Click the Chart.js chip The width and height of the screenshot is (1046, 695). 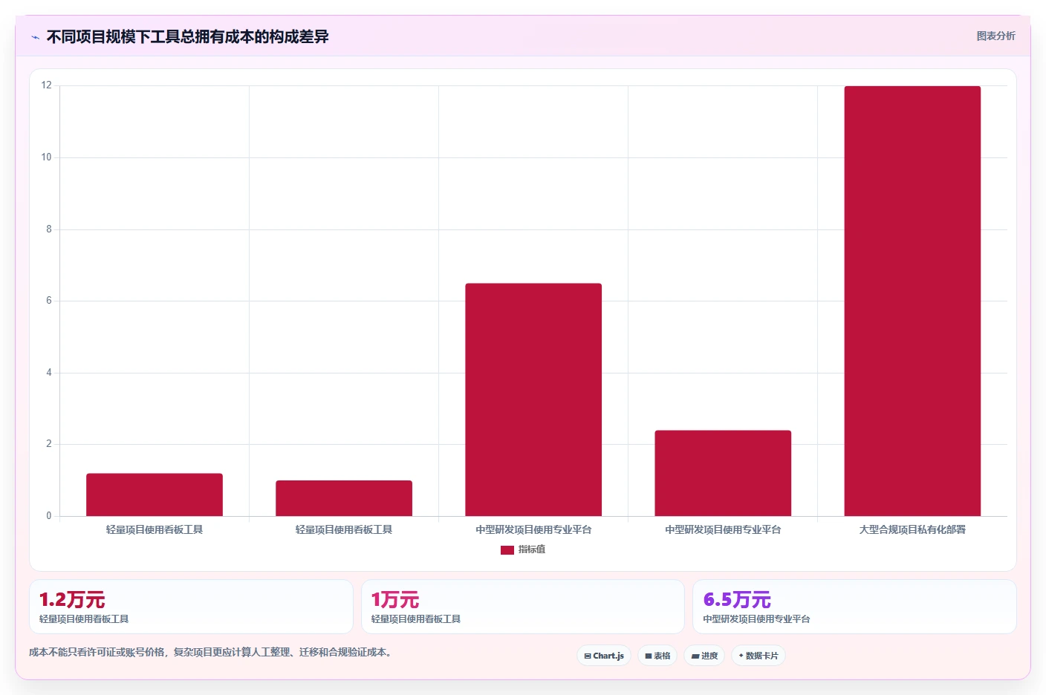[604, 656]
